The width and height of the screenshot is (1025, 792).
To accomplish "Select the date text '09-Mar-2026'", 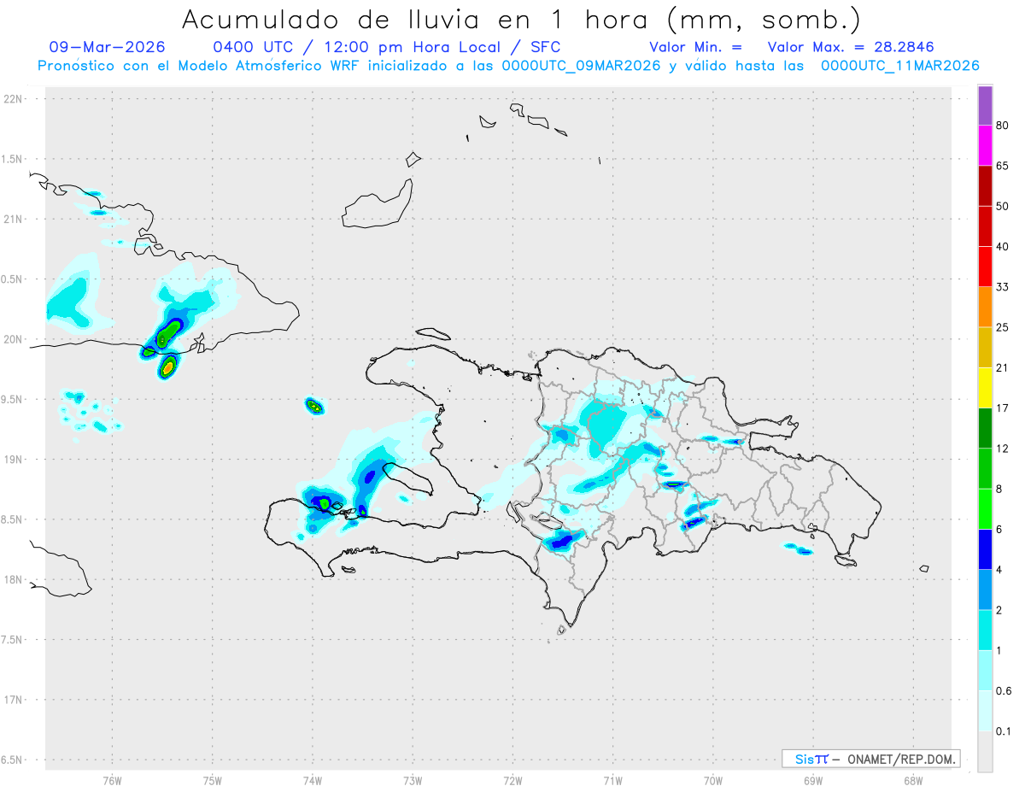I will coord(108,48).
